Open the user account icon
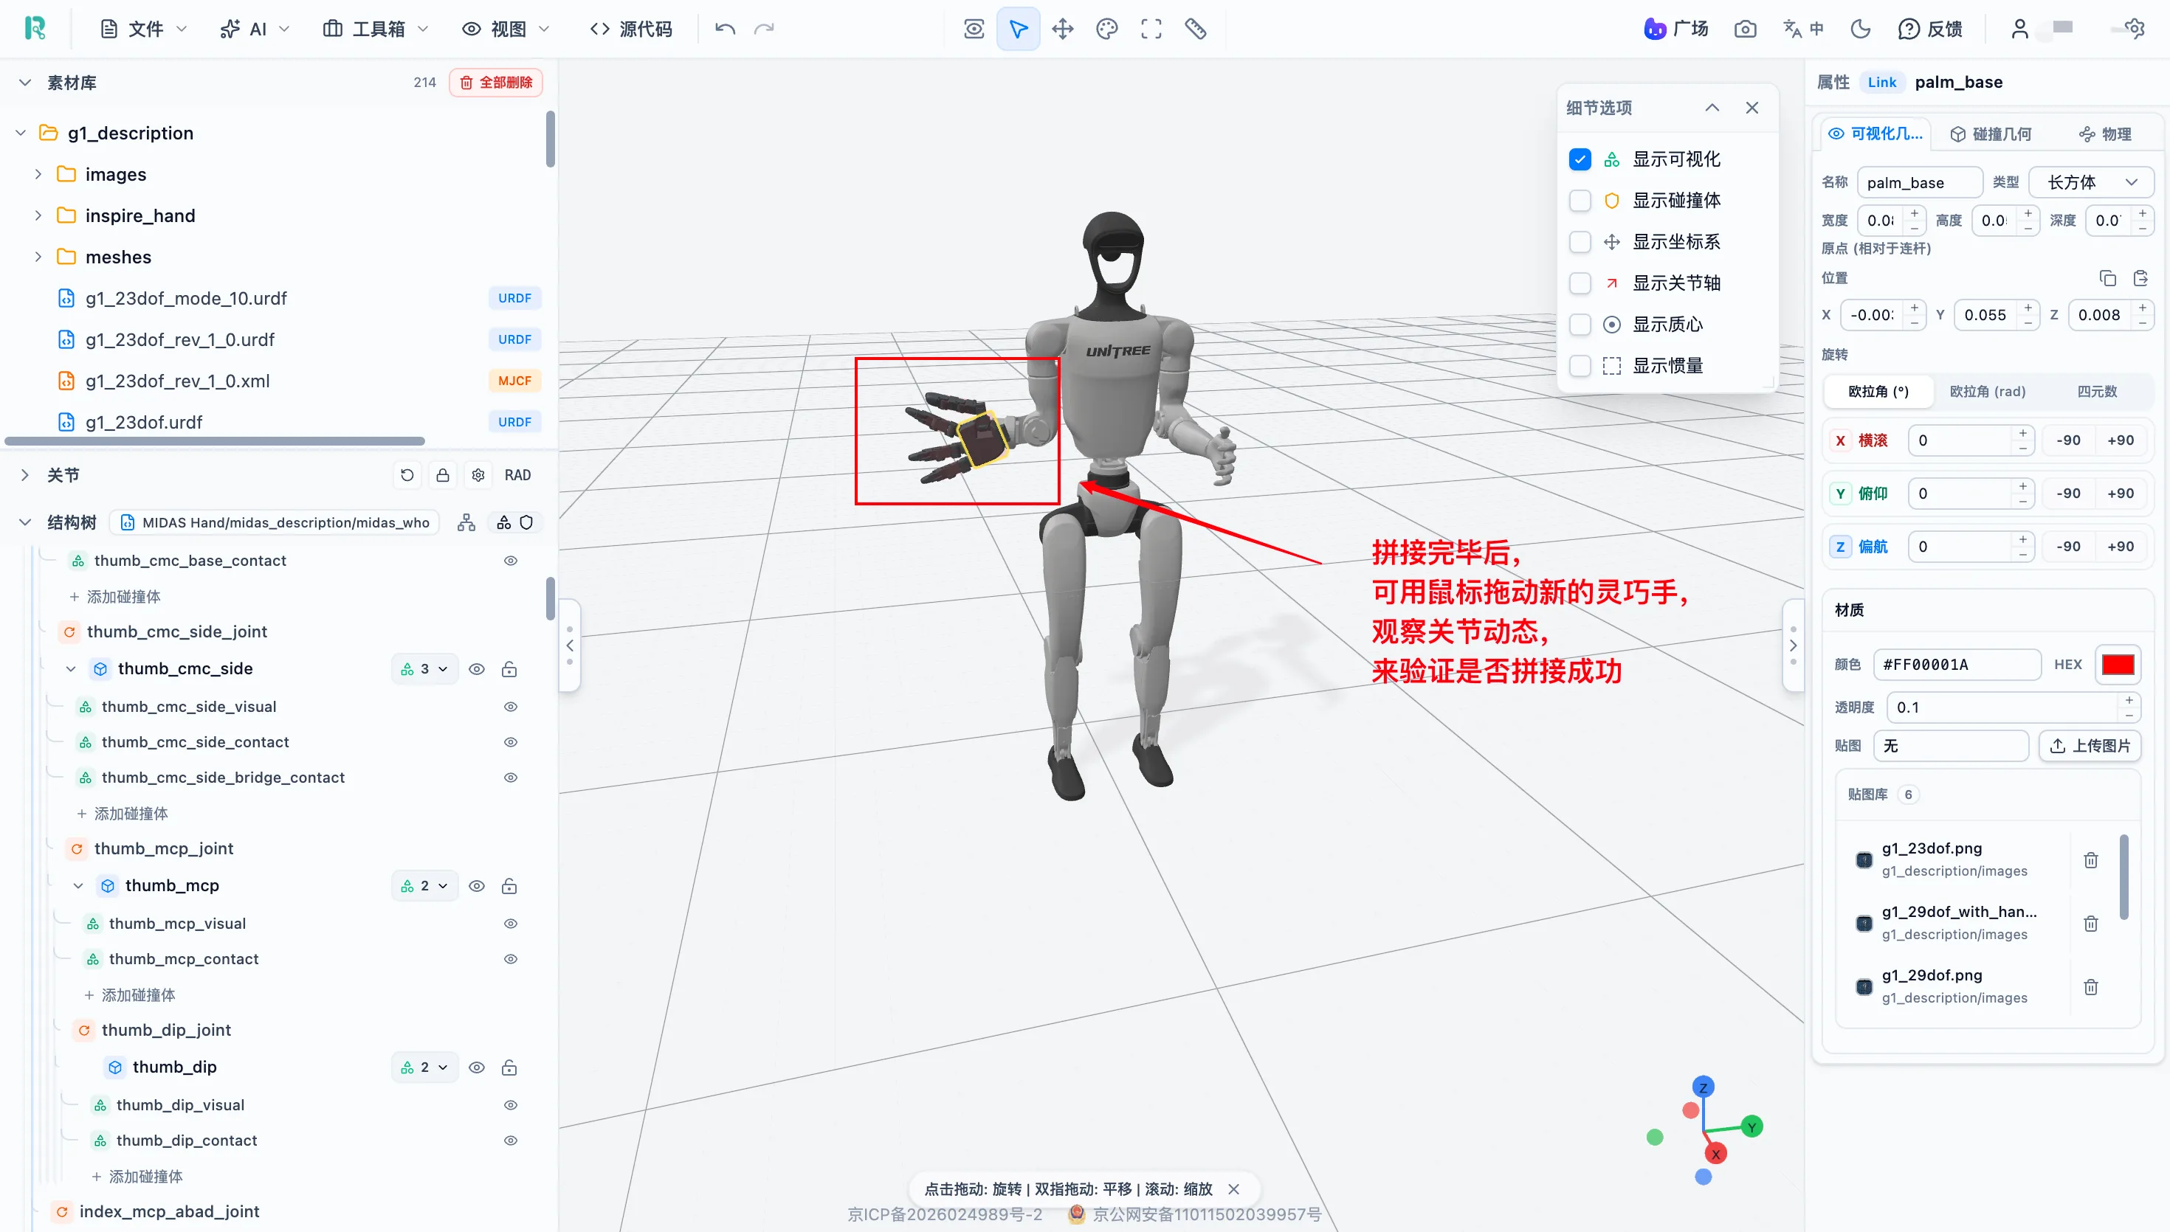The width and height of the screenshot is (2170, 1232). click(2019, 29)
